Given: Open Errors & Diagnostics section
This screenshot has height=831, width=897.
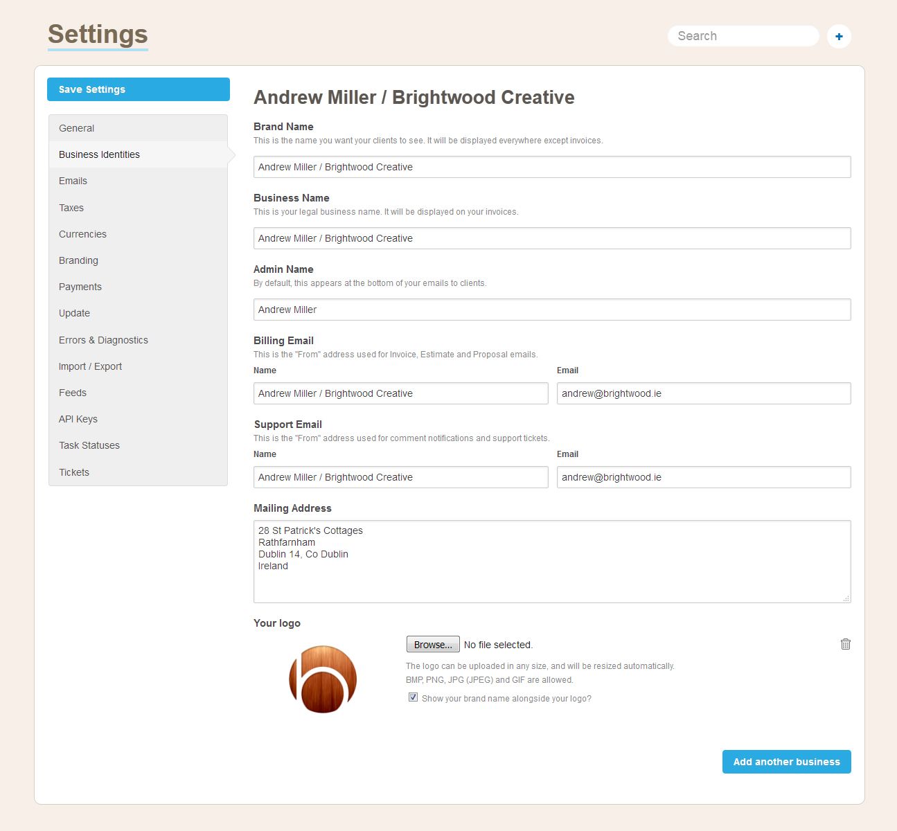Looking at the screenshot, I should tap(138, 340).
